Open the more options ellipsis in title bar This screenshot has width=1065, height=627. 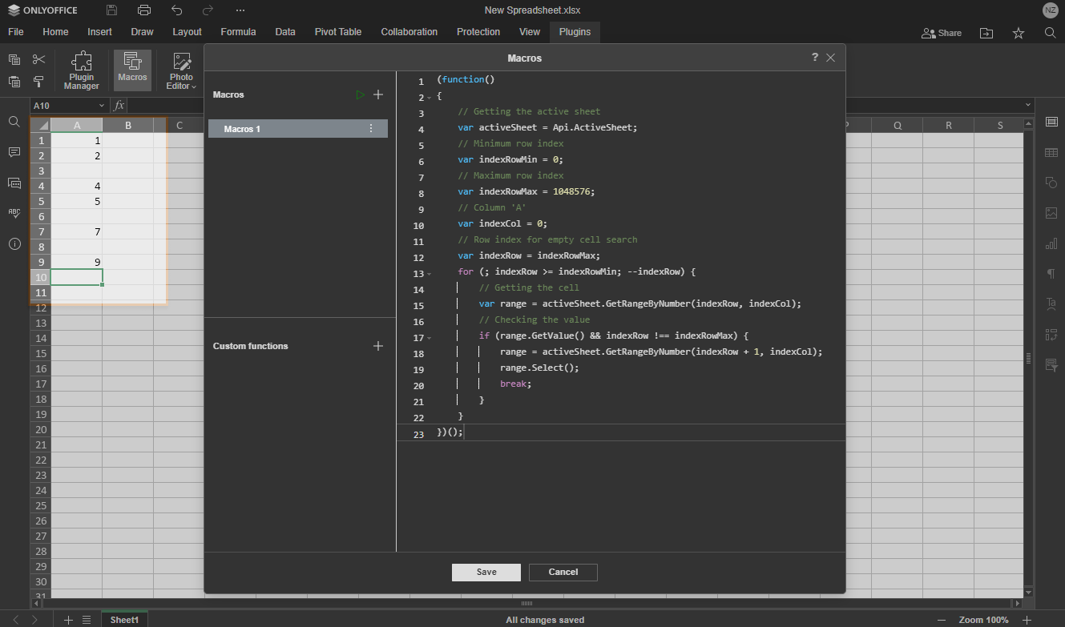coord(240,10)
